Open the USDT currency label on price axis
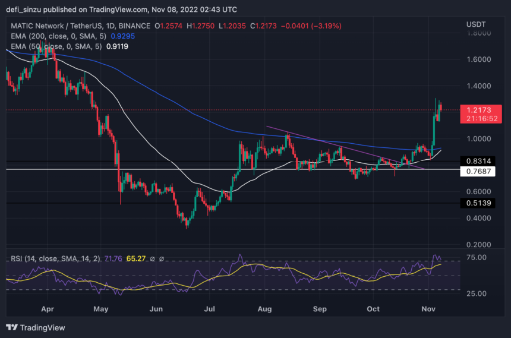This screenshot has height=338, width=511. pos(476,23)
